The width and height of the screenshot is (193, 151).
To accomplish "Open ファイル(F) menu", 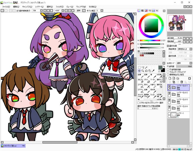I will click(x=6, y=7).
